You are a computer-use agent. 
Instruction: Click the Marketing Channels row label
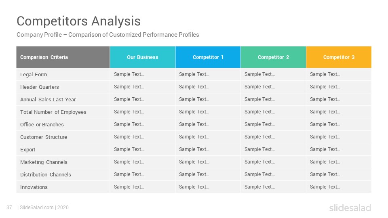point(44,162)
